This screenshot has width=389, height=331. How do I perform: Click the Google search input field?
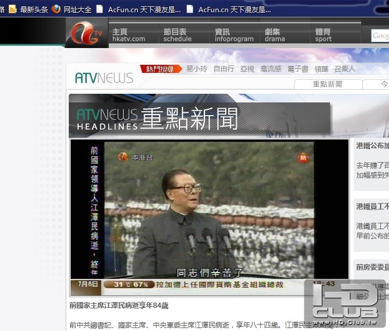(380, 36)
